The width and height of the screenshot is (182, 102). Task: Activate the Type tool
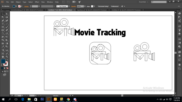[x=3, y=24]
